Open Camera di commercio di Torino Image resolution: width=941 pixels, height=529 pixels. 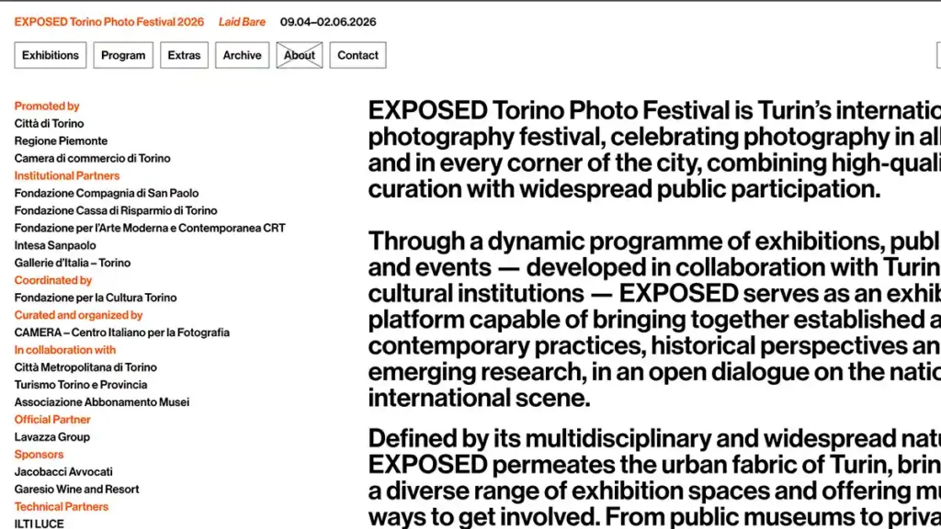click(93, 158)
